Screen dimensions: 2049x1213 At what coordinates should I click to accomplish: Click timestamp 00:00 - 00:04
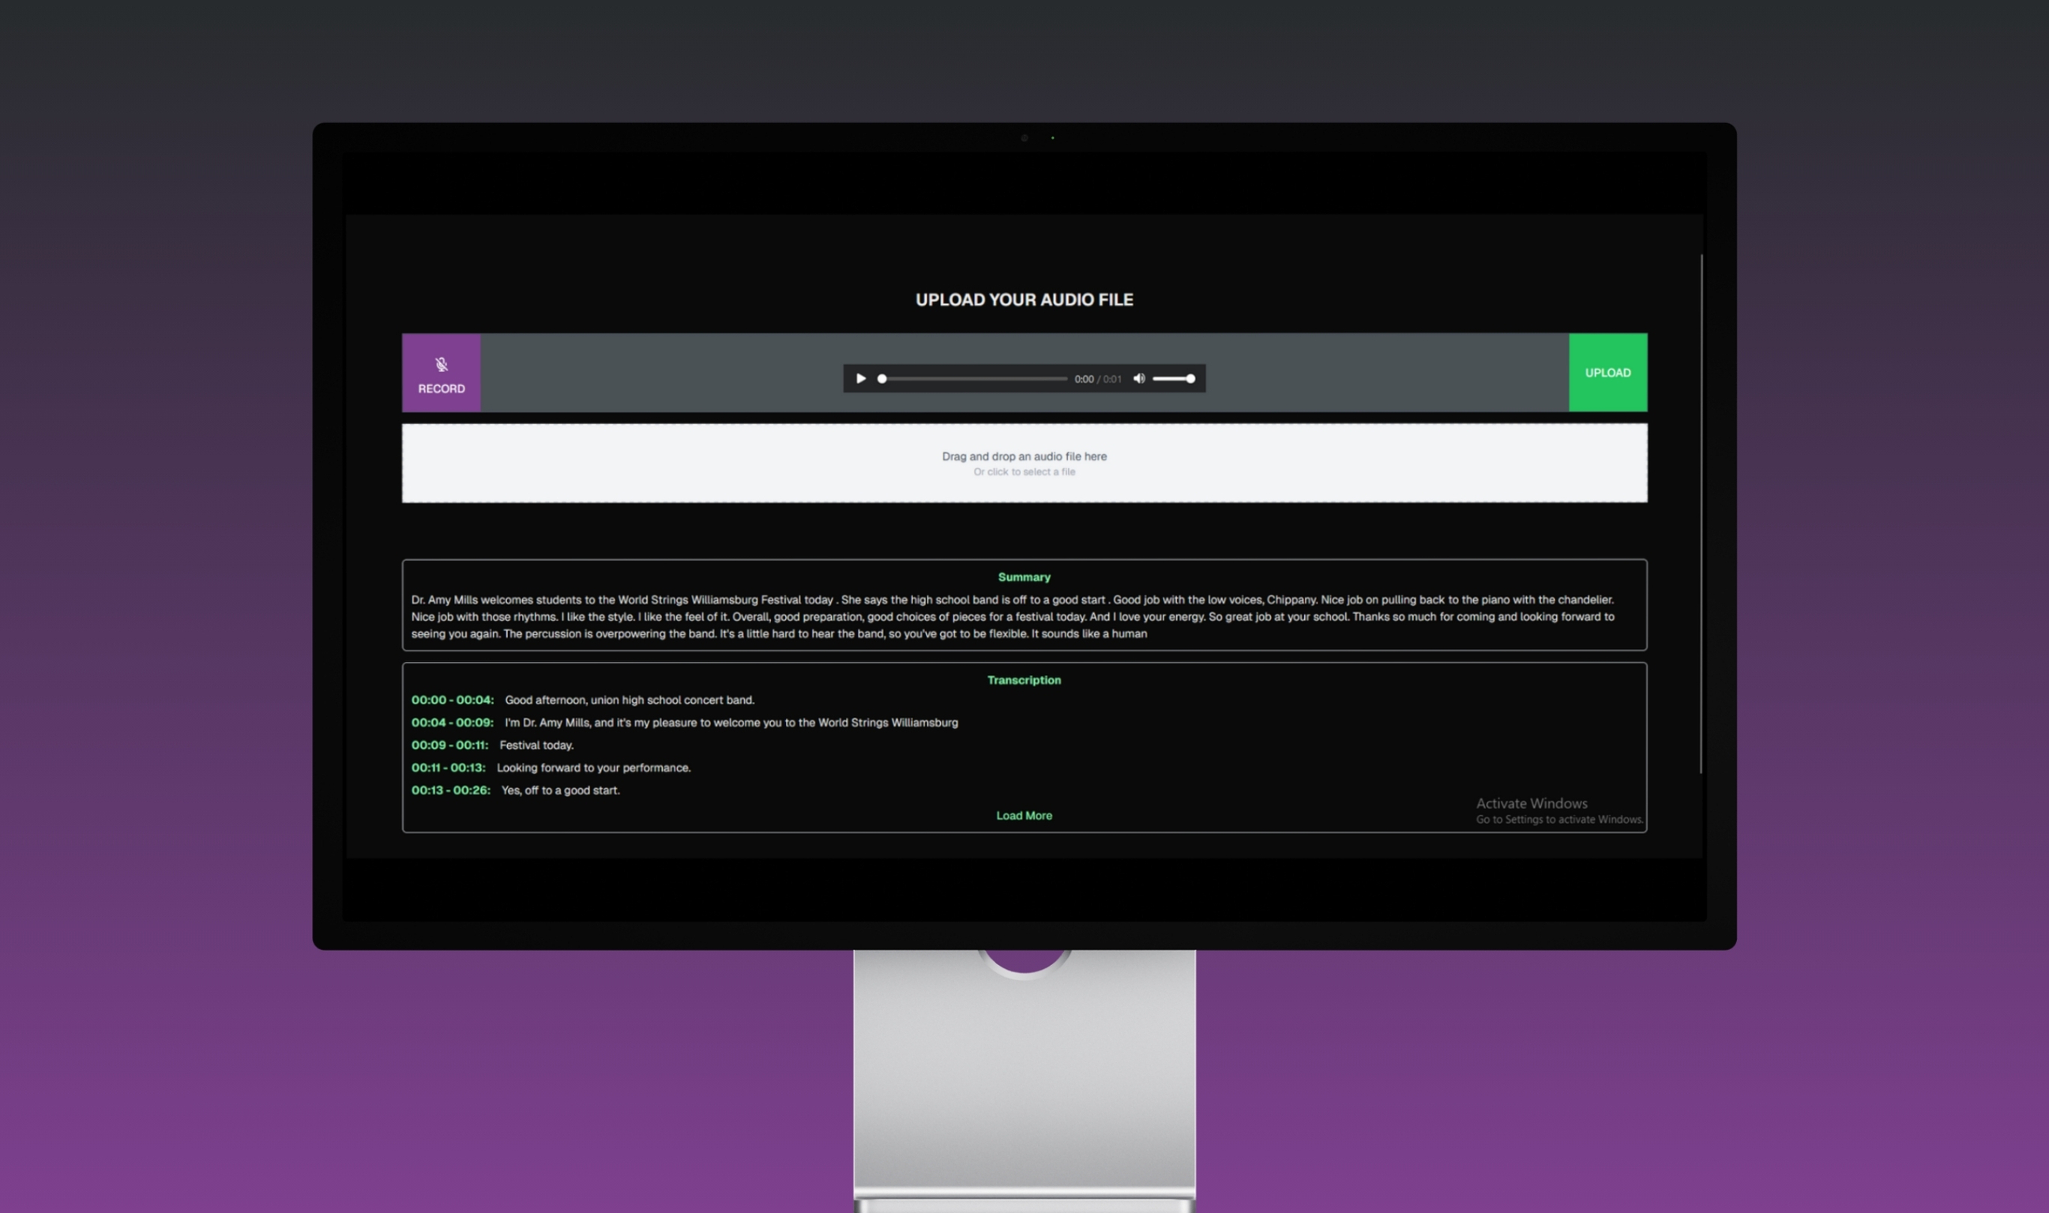click(x=452, y=700)
